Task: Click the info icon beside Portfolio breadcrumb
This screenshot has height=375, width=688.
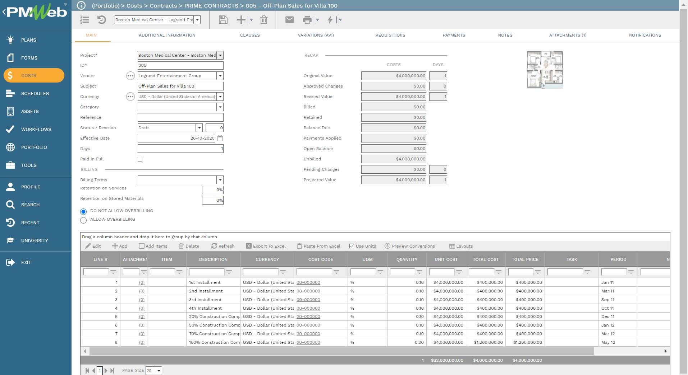Action: click(82, 5)
